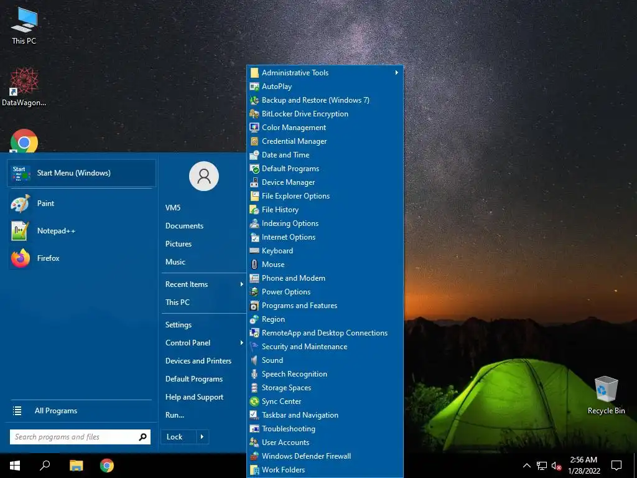This screenshot has width=637, height=478.
Task: Click the Sound speaker icon in list
Action: [254, 360]
